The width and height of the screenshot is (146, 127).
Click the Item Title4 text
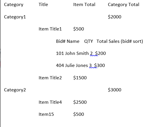click(x=50, y=102)
